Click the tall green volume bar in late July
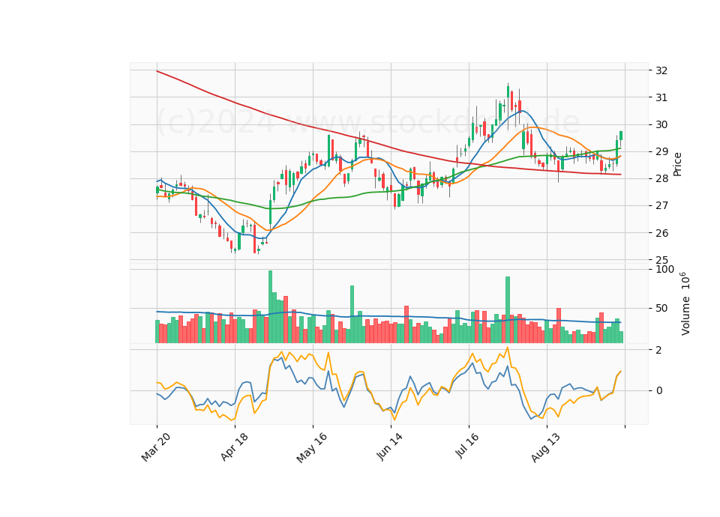This screenshot has width=720, height=517. tap(508, 309)
